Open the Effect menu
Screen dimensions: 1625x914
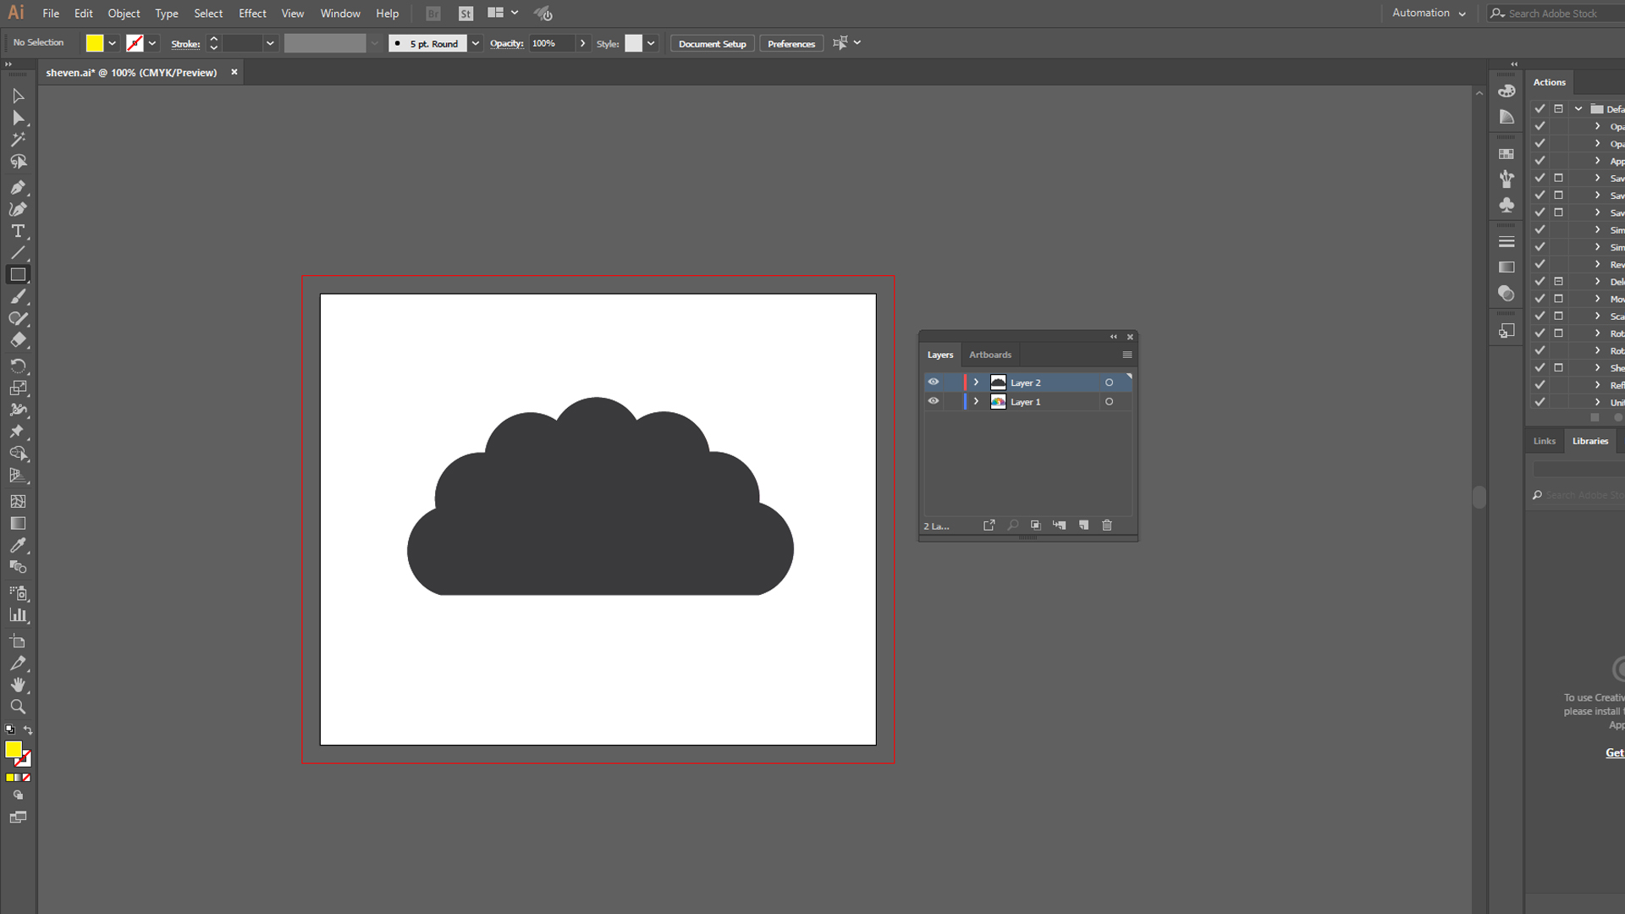pos(251,13)
